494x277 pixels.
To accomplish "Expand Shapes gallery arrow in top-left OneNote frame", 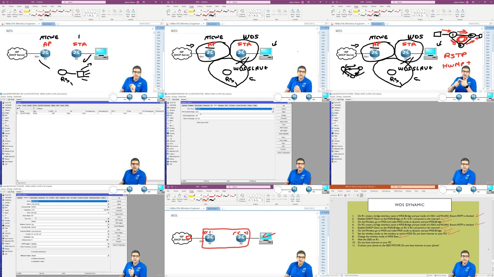I will (98, 16).
